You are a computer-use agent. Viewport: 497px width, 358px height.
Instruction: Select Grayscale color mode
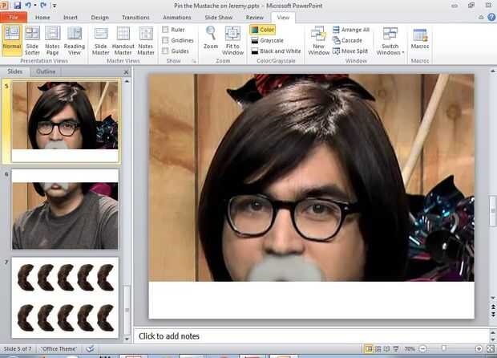tap(271, 40)
